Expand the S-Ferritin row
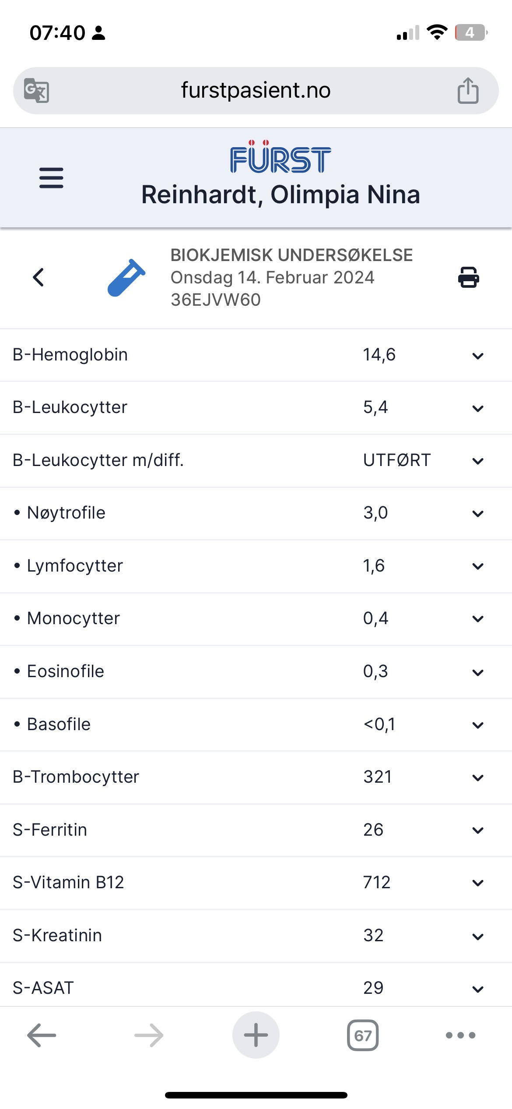The image size is (512, 1109). tap(478, 830)
